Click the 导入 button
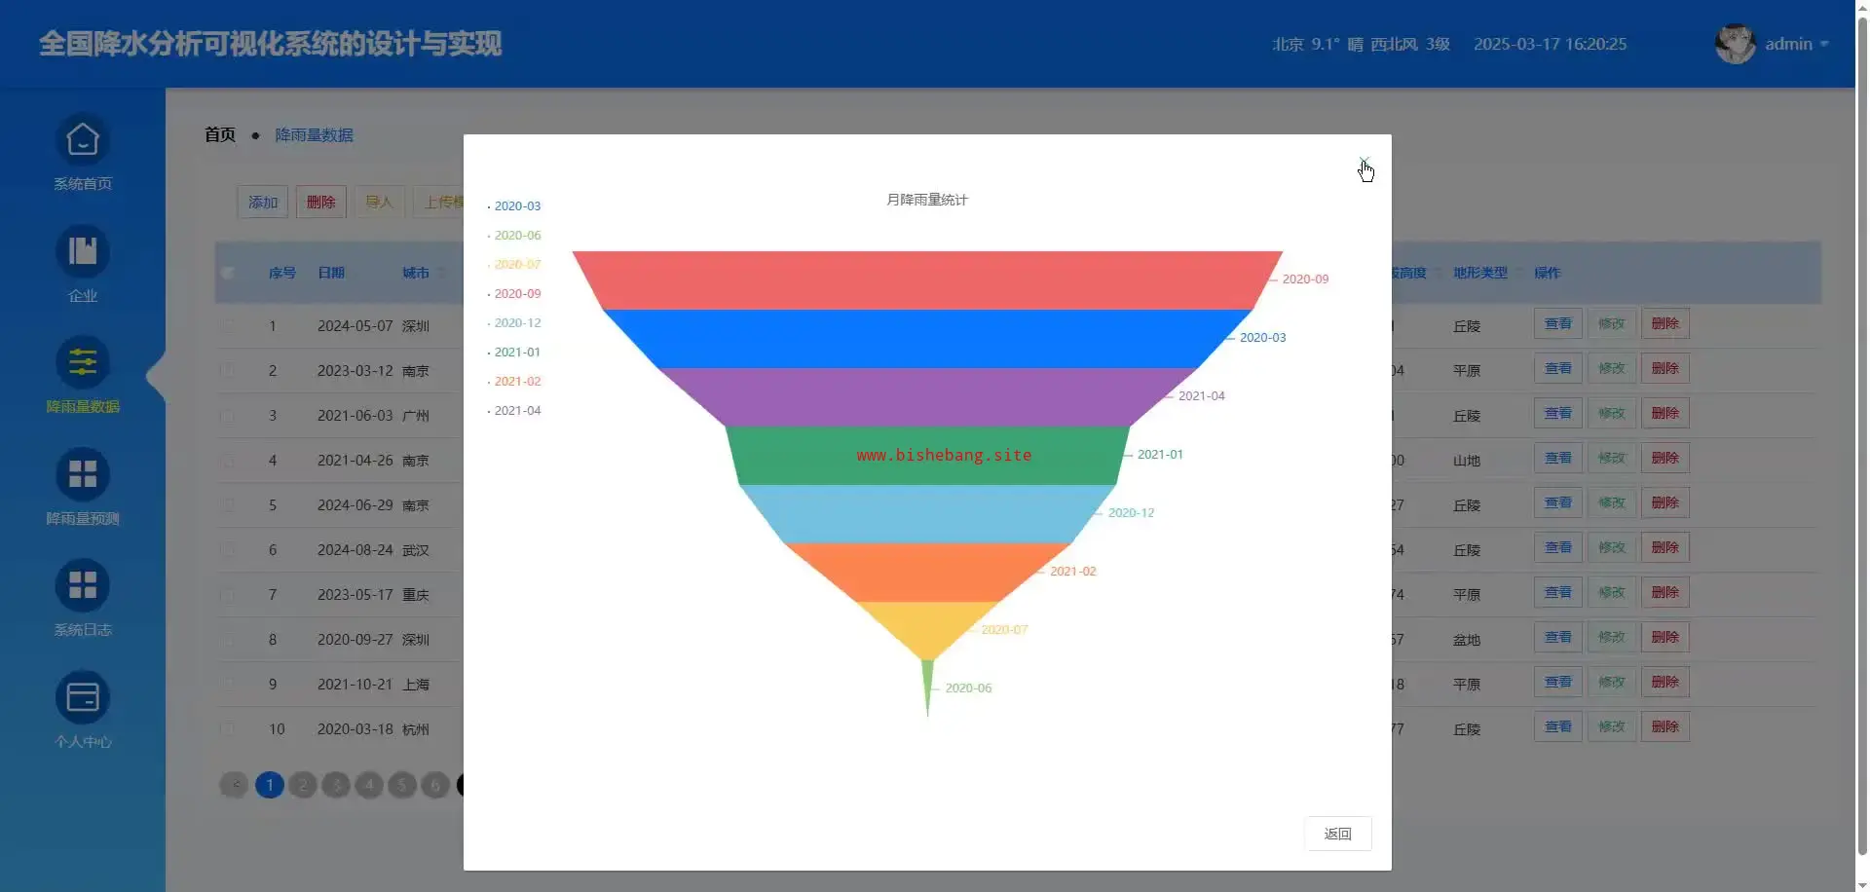 (380, 203)
